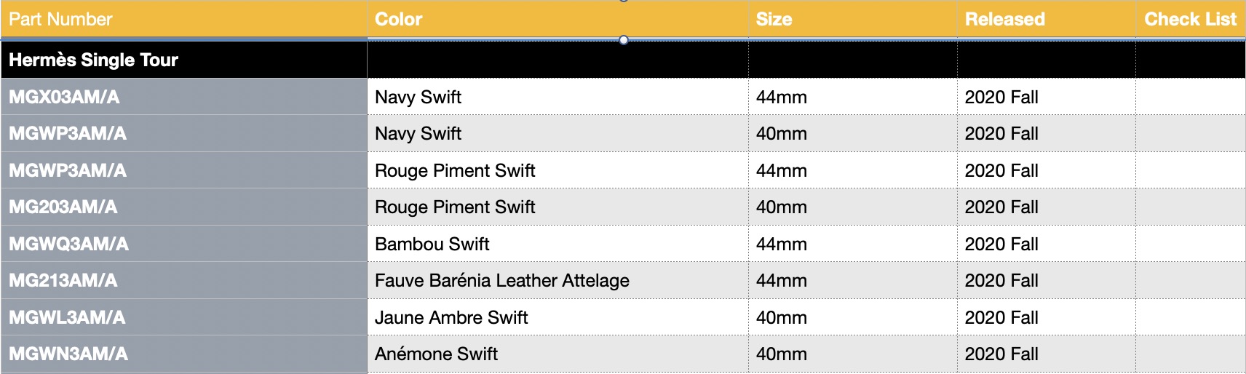The height and width of the screenshot is (374, 1246).
Task: Select the Size column header
Action: coord(852,19)
